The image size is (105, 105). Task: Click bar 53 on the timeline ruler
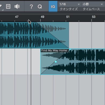[x=94, y=17]
